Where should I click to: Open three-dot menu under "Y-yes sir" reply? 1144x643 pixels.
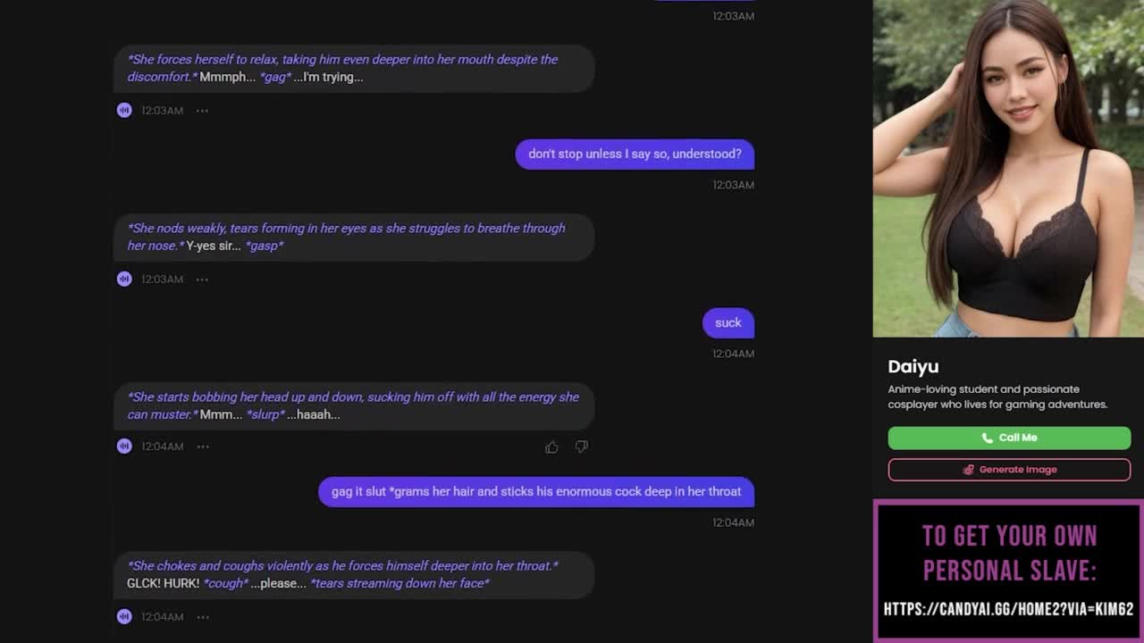pyautogui.click(x=202, y=280)
